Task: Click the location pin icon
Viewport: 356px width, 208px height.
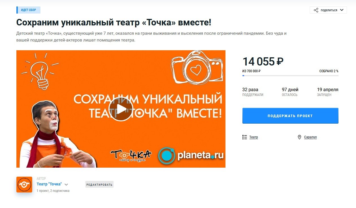Action: [299, 137]
